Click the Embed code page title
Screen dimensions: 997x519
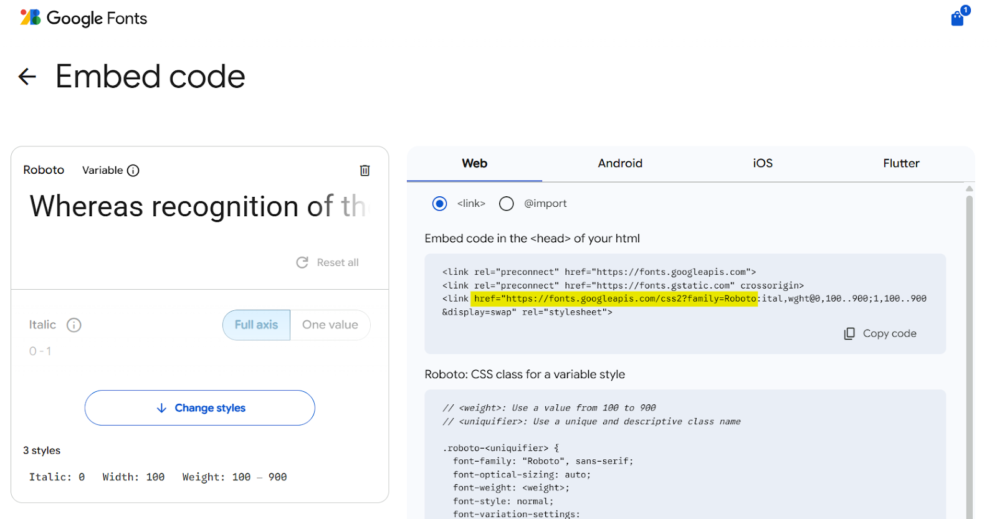150,77
